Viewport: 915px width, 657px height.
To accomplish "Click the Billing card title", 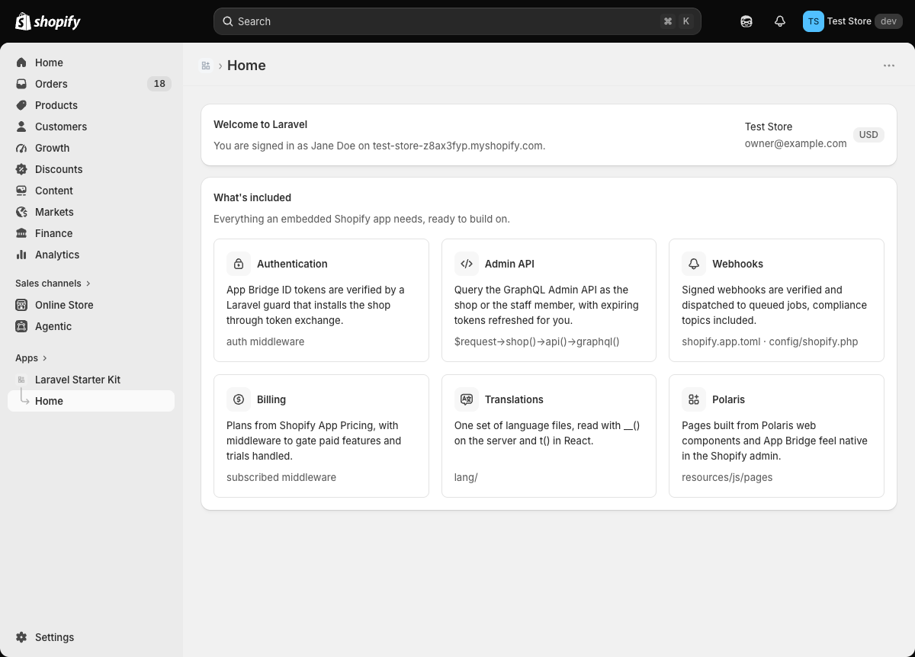I will coord(271,399).
